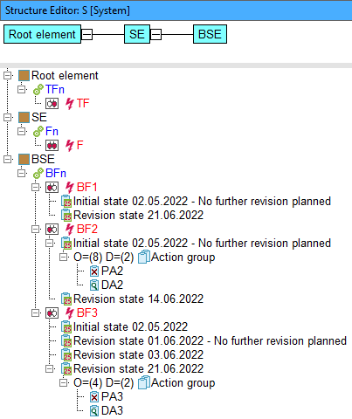Click the DA3 detection action magnifier icon
This screenshot has height=419, width=352.
(x=94, y=411)
